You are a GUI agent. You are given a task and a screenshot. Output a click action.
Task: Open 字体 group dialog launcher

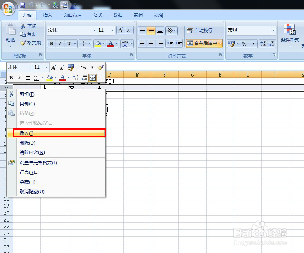pos(131,55)
